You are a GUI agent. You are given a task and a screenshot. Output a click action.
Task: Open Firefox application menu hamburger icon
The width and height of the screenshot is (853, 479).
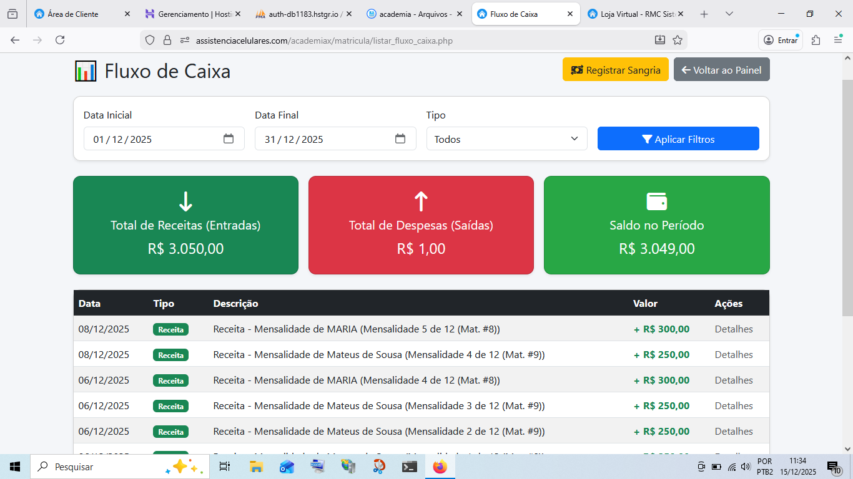pyautogui.click(x=838, y=40)
